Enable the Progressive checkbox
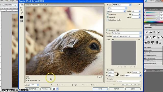Viewport: 163px width, 92px height. [107, 14]
